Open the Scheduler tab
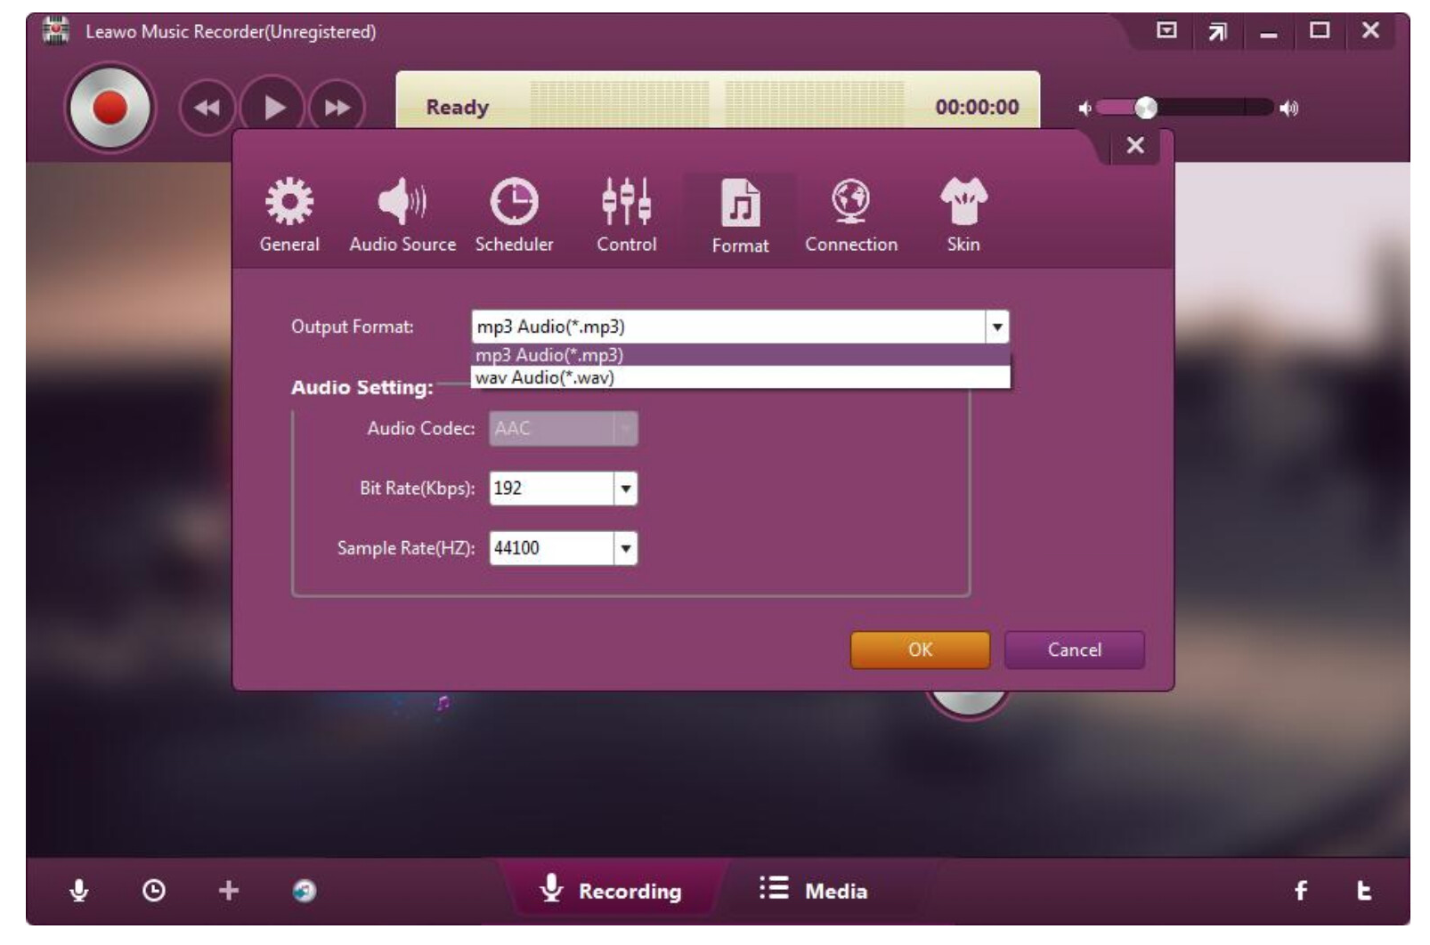This screenshot has height=945, width=1430. (x=514, y=216)
